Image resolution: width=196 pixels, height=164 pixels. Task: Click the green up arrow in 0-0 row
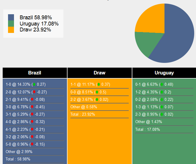click(97, 92)
